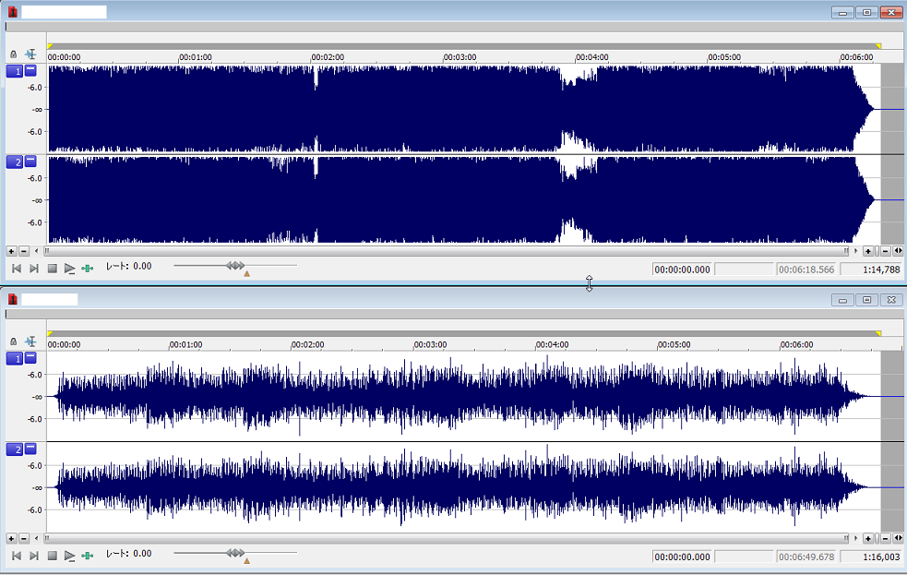This screenshot has width=907, height=575.
Task: Click the level zoom in (+) button, lower window bottom-left
Action: 11,539
